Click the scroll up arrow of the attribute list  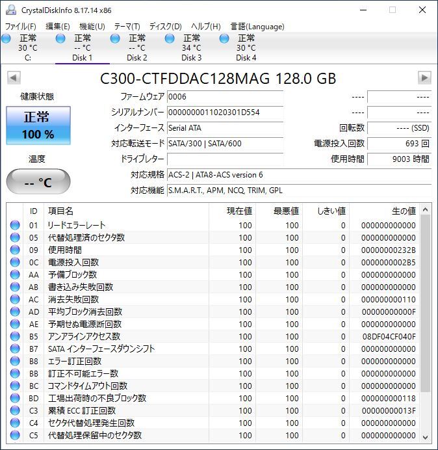pos(426,210)
